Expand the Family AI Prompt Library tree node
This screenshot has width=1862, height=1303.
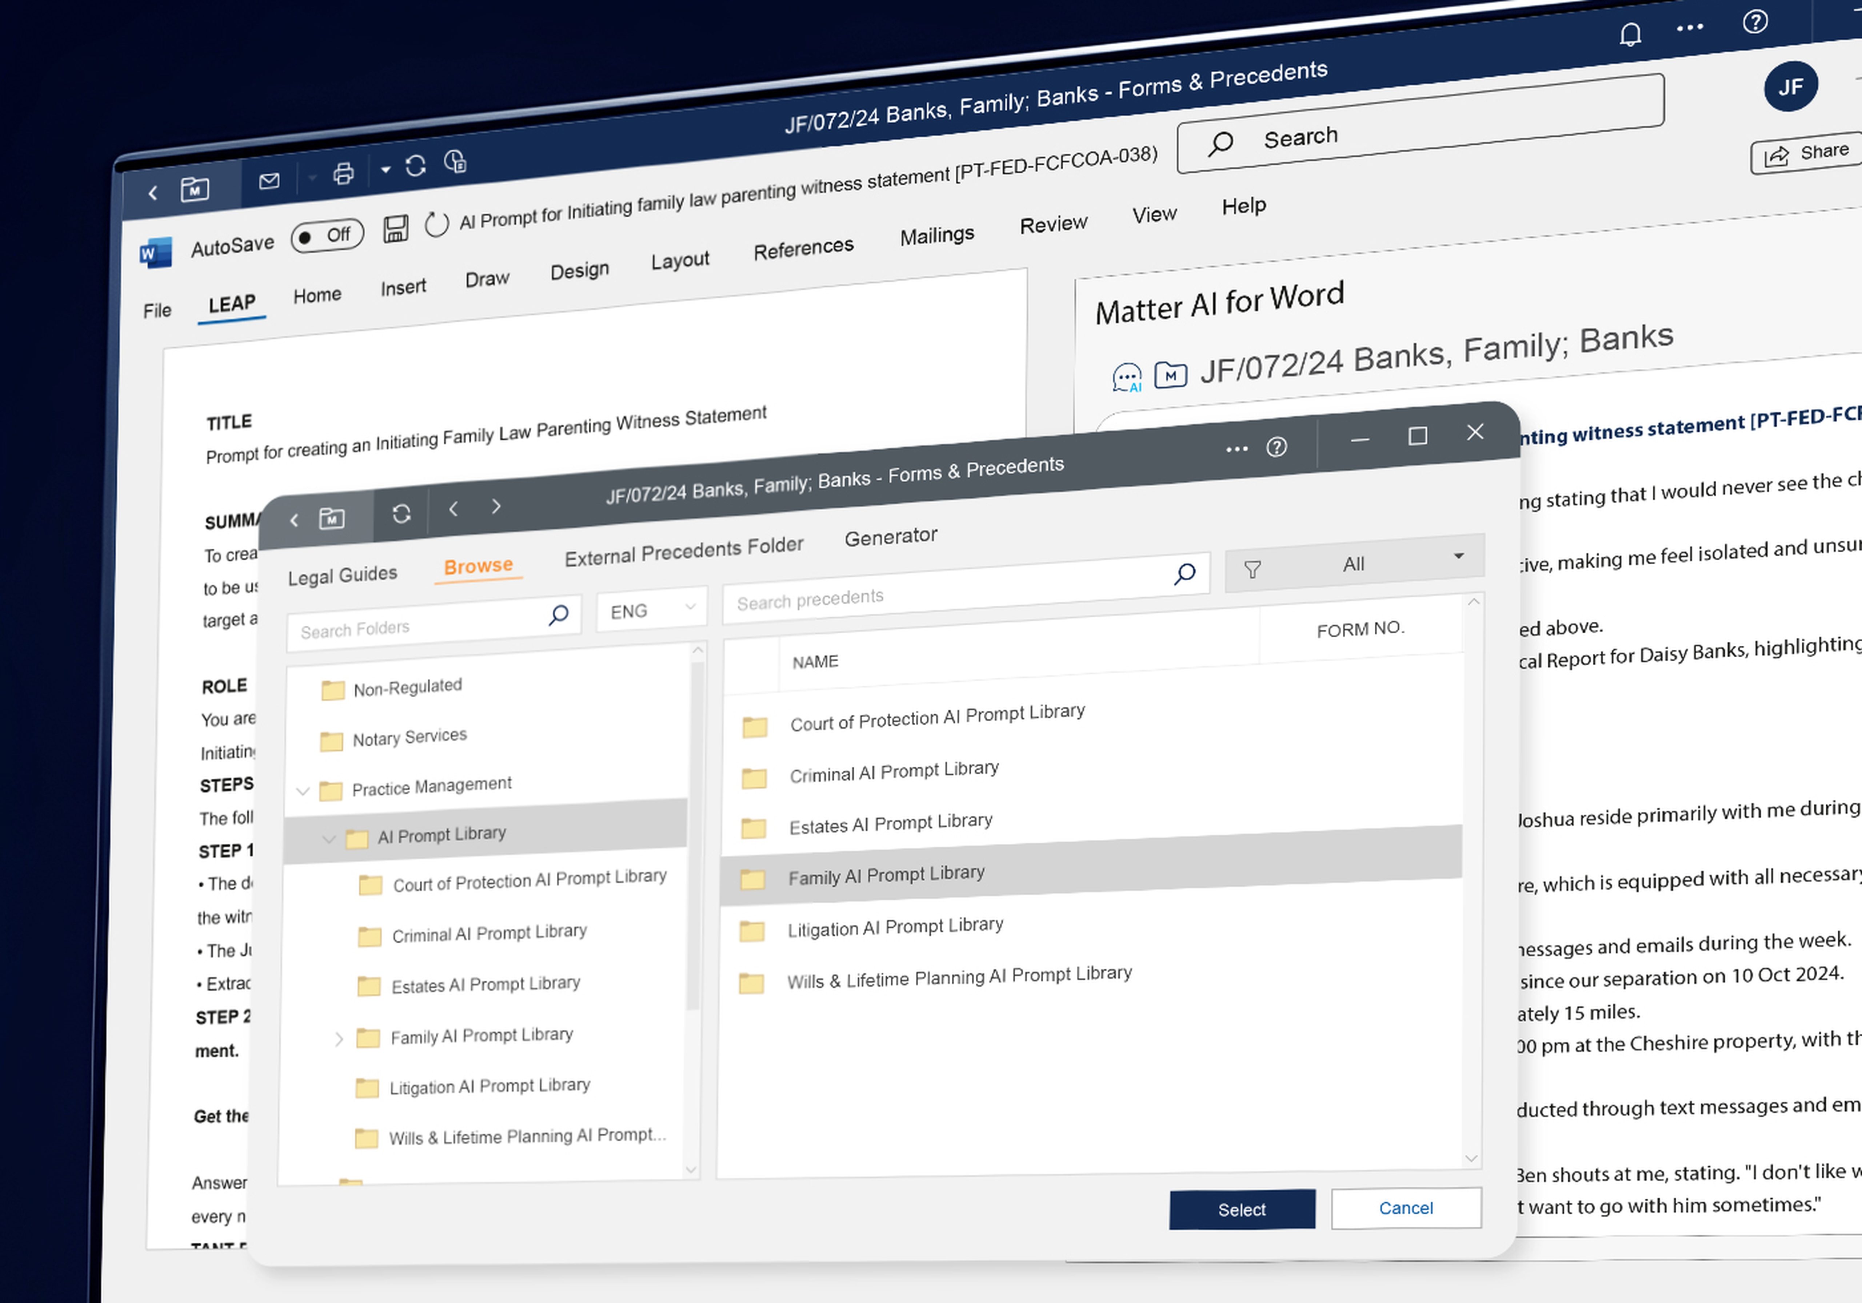(x=339, y=1039)
